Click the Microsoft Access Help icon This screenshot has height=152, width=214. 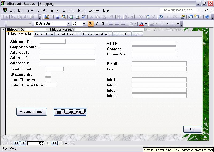[207, 17]
